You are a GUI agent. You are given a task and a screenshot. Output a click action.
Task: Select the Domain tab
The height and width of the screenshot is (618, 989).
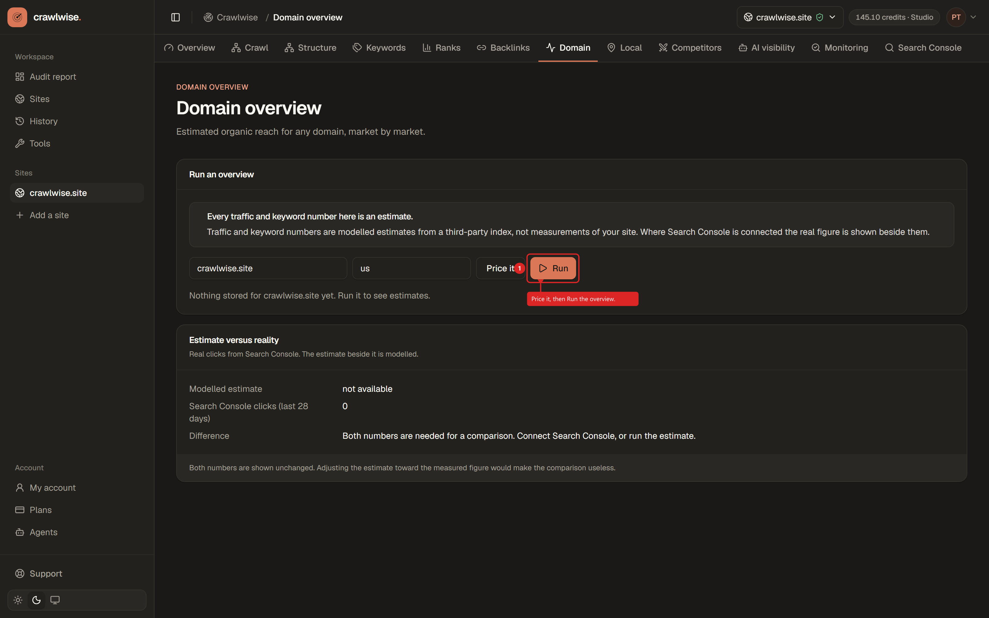click(x=568, y=48)
